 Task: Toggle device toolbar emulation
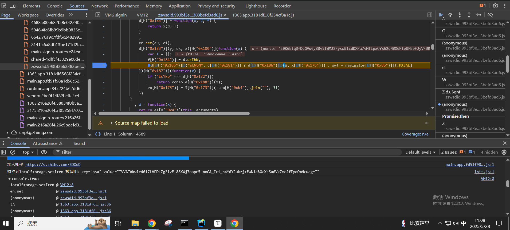[x=13, y=6]
